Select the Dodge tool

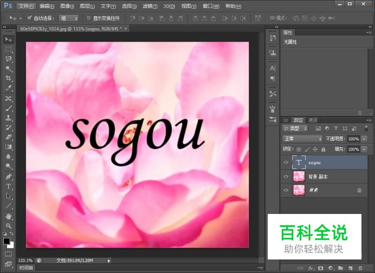(x=9, y=166)
